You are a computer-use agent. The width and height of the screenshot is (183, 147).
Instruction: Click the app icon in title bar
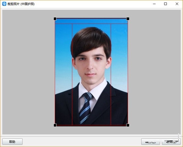tap(4, 4)
